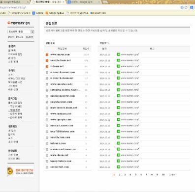The image size is (195, 192).
Task: Open 모바일웹 스킨 in the sidebar menu
Action: (x=15, y=82)
